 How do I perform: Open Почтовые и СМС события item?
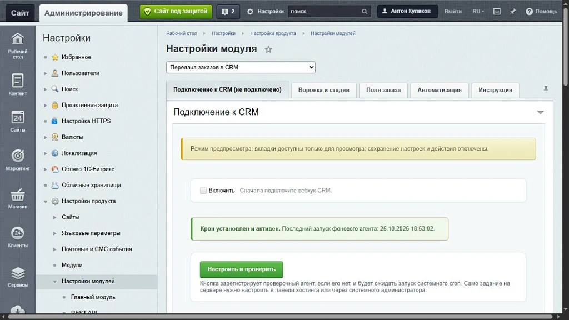point(97,249)
